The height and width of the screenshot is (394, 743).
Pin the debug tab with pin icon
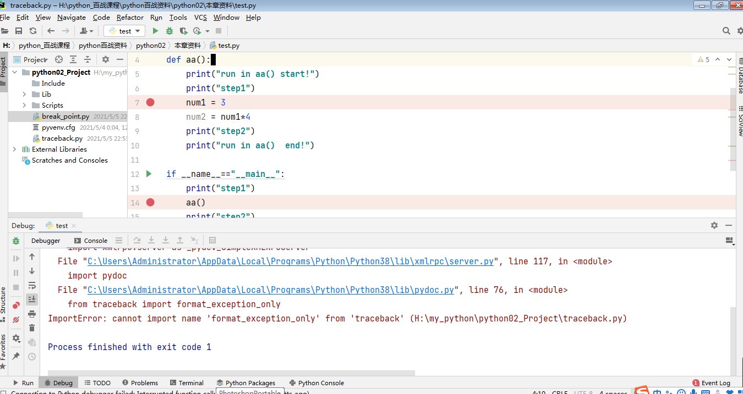point(16,356)
